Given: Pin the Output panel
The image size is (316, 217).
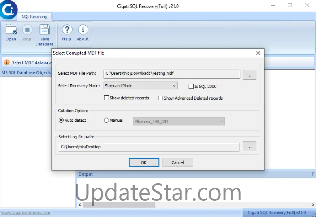Looking at the screenshot, I should click(x=312, y=174).
